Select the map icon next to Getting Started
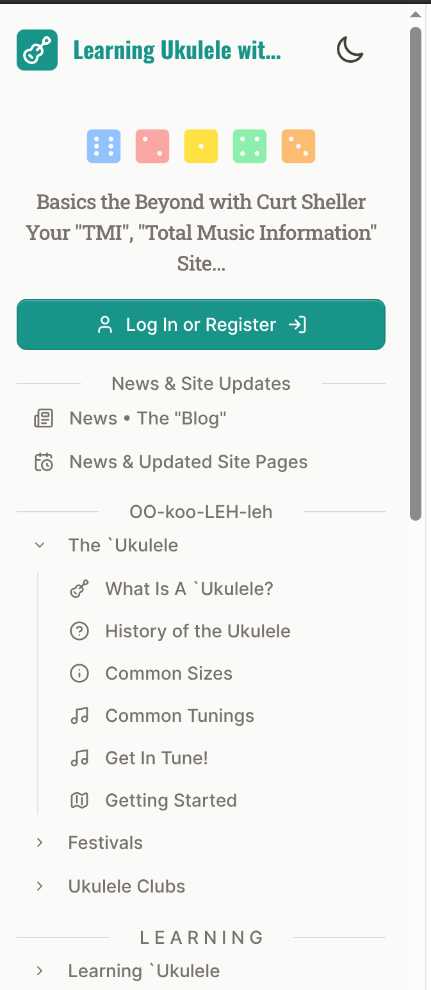Screen dimensions: 431x990 pos(79,800)
